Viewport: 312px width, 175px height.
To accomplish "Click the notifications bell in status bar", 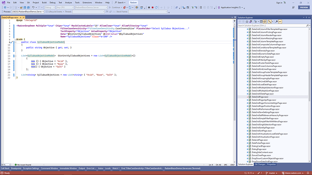I will pyautogui.click(x=308, y=173).
